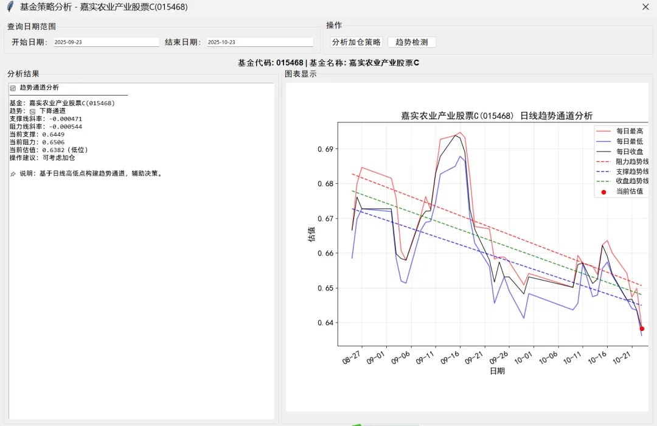Click the 基金代码: 015468 header label
This screenshot has width=657, height=426.
[270, 63]
